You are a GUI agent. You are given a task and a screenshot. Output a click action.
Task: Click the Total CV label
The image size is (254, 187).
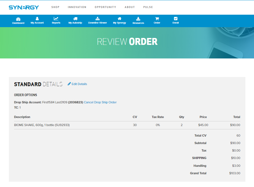(200, 135)
